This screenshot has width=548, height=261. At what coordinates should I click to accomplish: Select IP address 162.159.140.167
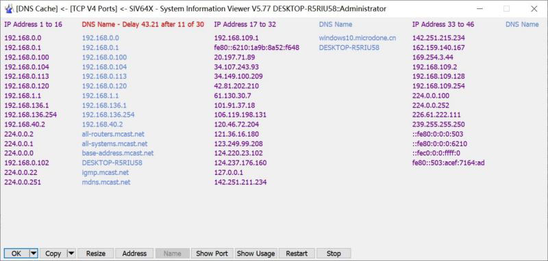point(438,48)
